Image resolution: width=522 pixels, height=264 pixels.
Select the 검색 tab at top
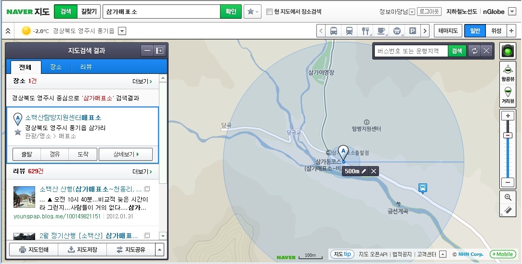pos(65,12)
